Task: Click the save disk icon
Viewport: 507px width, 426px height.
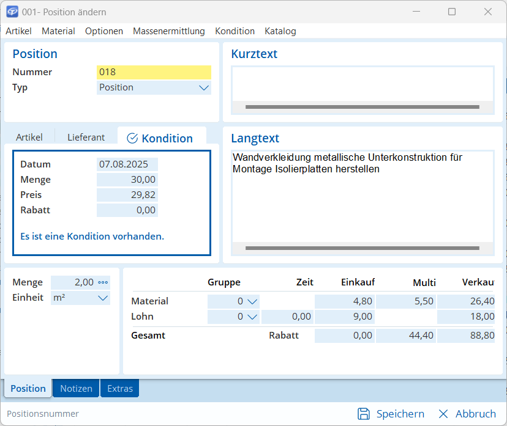Action: [x=364, y=414]
